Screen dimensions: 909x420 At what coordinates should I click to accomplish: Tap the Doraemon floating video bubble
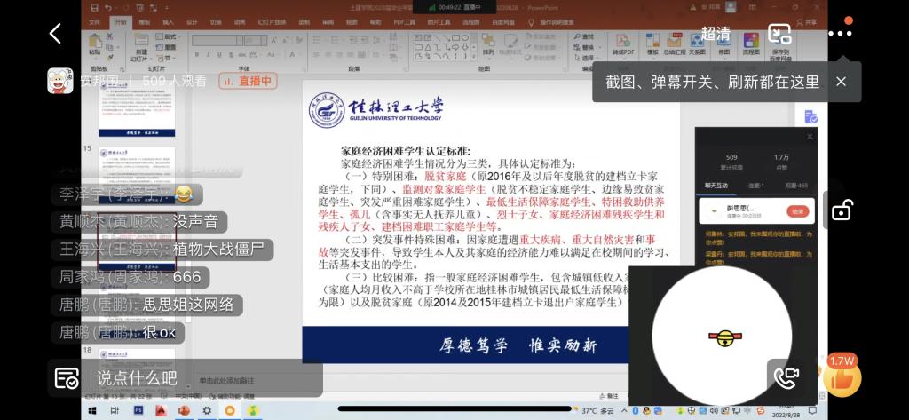pos(721,336)
